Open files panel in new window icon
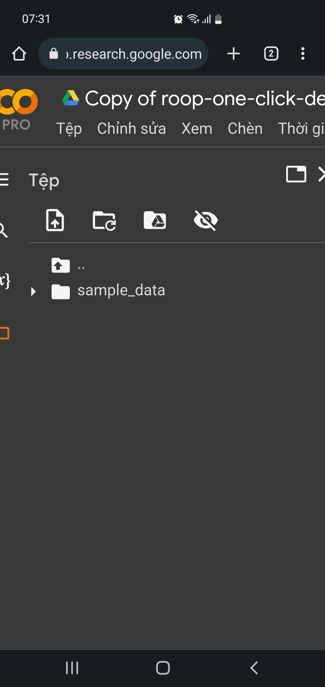The height and width of the screenshot is (687, 325). (296, 174)
